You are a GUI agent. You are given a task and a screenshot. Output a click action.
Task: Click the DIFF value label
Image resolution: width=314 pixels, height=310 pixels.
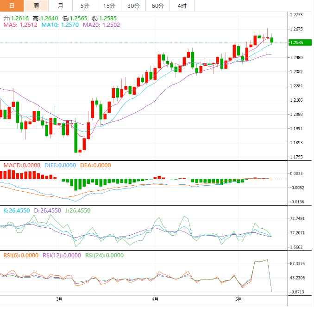(60, 165)
